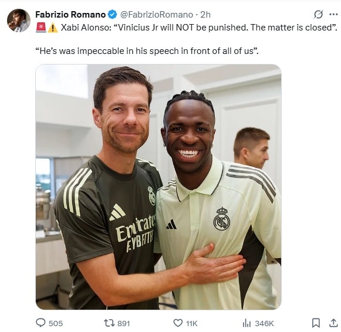Open the share post icon
Image resolution: width=341 pixels, height=332 pixels.
click(333, 323)
